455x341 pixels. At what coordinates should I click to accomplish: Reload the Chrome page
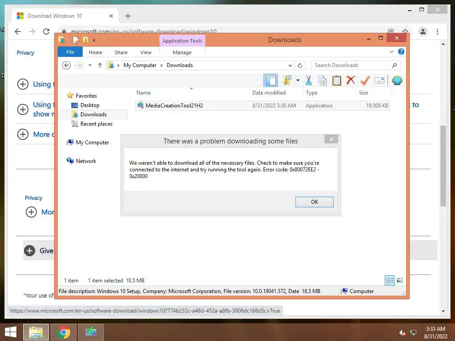click(46, 32)
